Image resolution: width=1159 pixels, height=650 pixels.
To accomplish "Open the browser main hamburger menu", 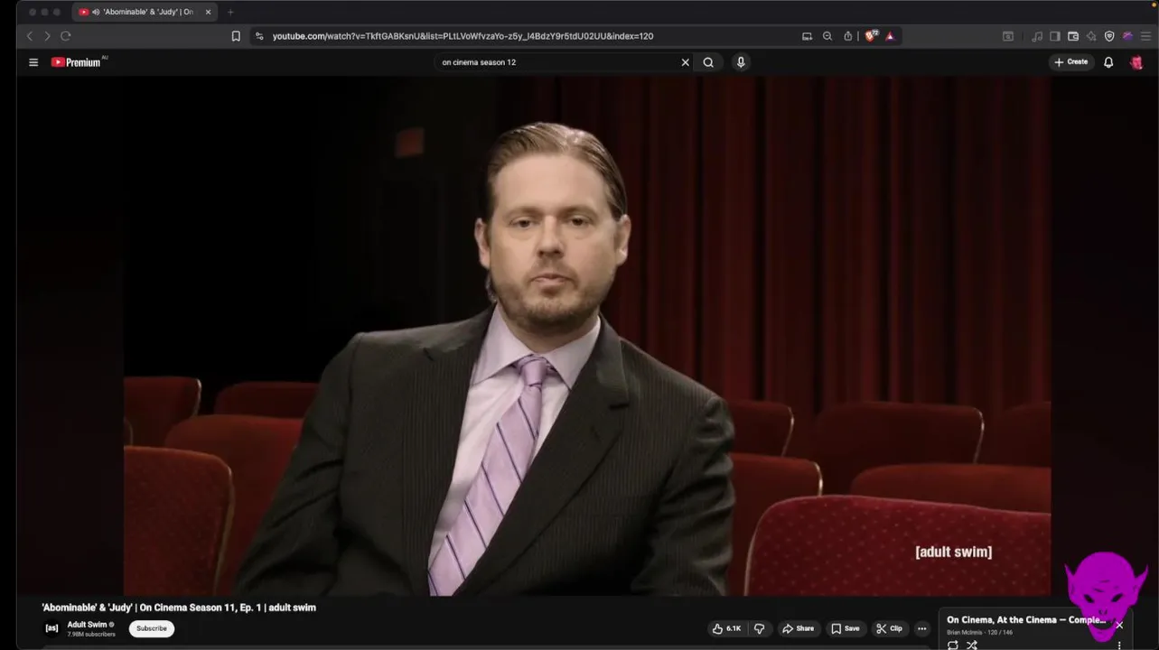I will [1146, 36].
